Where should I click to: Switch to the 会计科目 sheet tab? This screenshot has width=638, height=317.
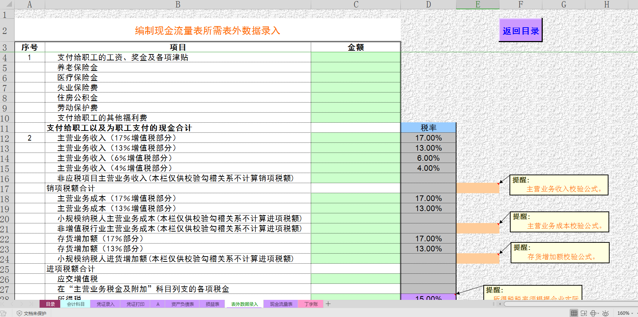[x=75, y=304]
